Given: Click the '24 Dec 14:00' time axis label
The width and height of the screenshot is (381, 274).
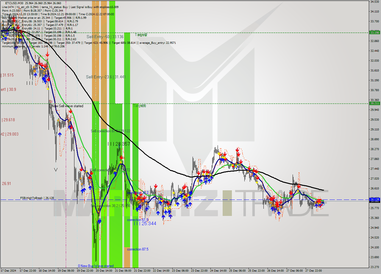Looking at the screenshot, I should [218, 271].
